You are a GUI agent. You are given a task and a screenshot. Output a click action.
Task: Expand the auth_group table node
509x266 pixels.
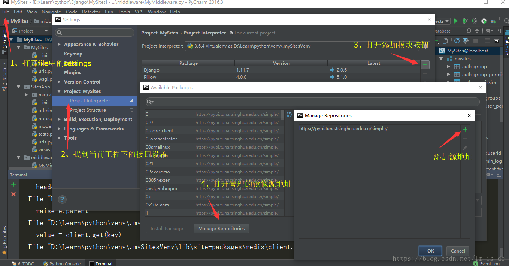coord(449,67)
